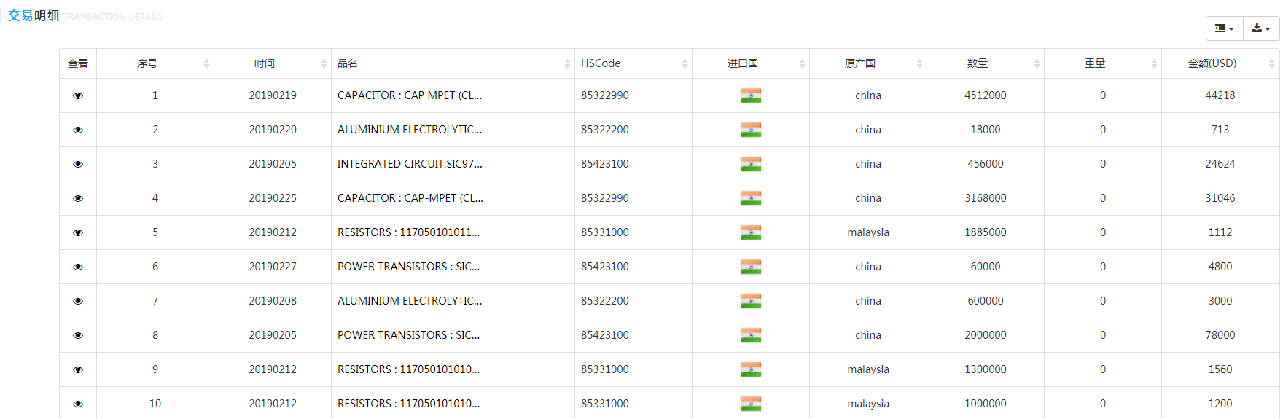Click eye icon in row 8
The width and height of the screenshot is (1283, 419).
tap(78, 335)
